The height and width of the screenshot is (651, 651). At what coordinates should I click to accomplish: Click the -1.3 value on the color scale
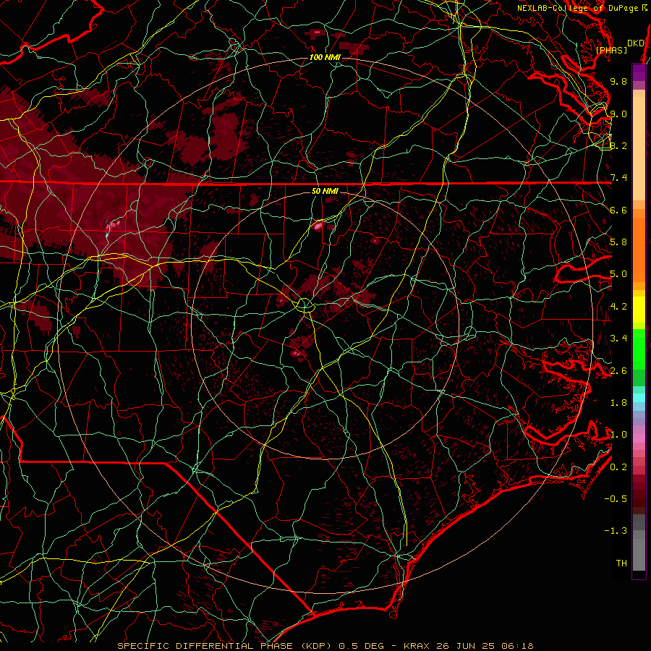tap(616, 531)
